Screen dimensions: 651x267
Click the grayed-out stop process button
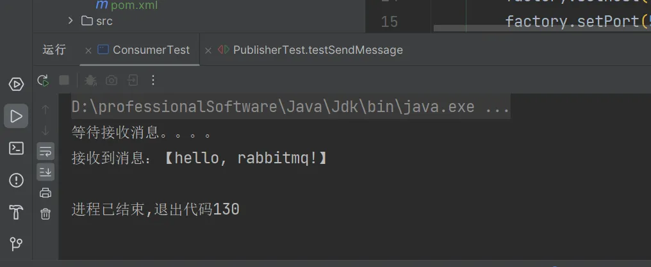[64, 80]
